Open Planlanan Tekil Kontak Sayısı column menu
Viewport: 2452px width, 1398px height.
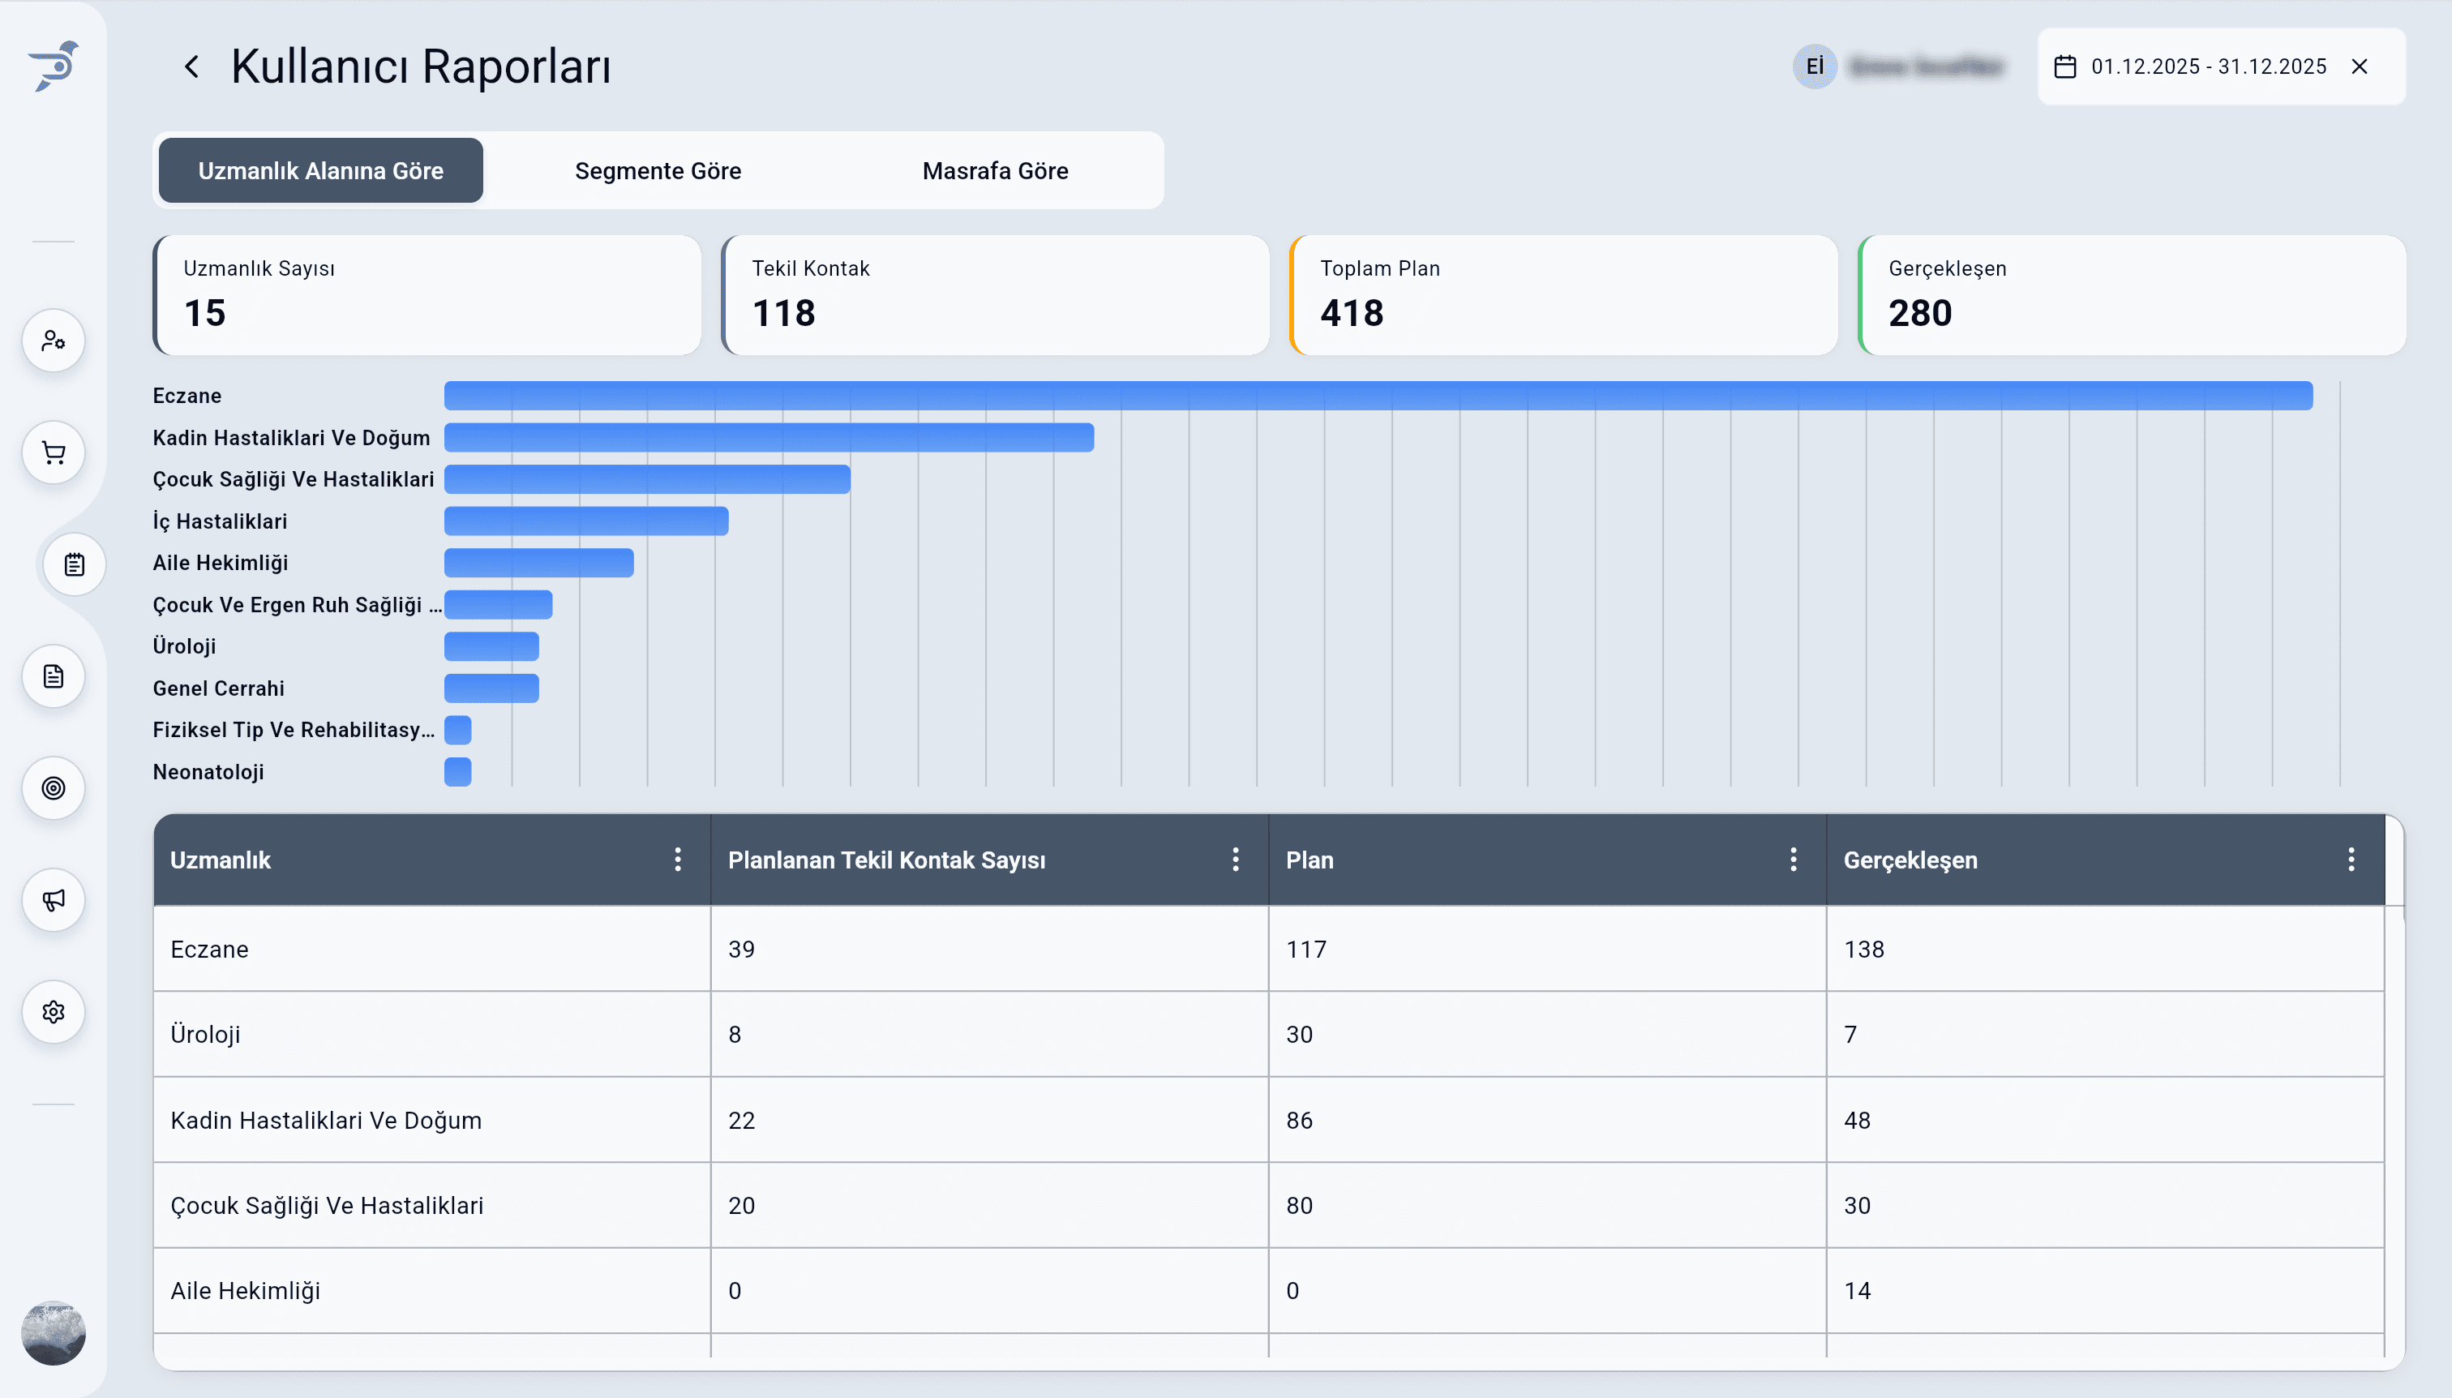pyautogui.click(x=1235, y=860)
